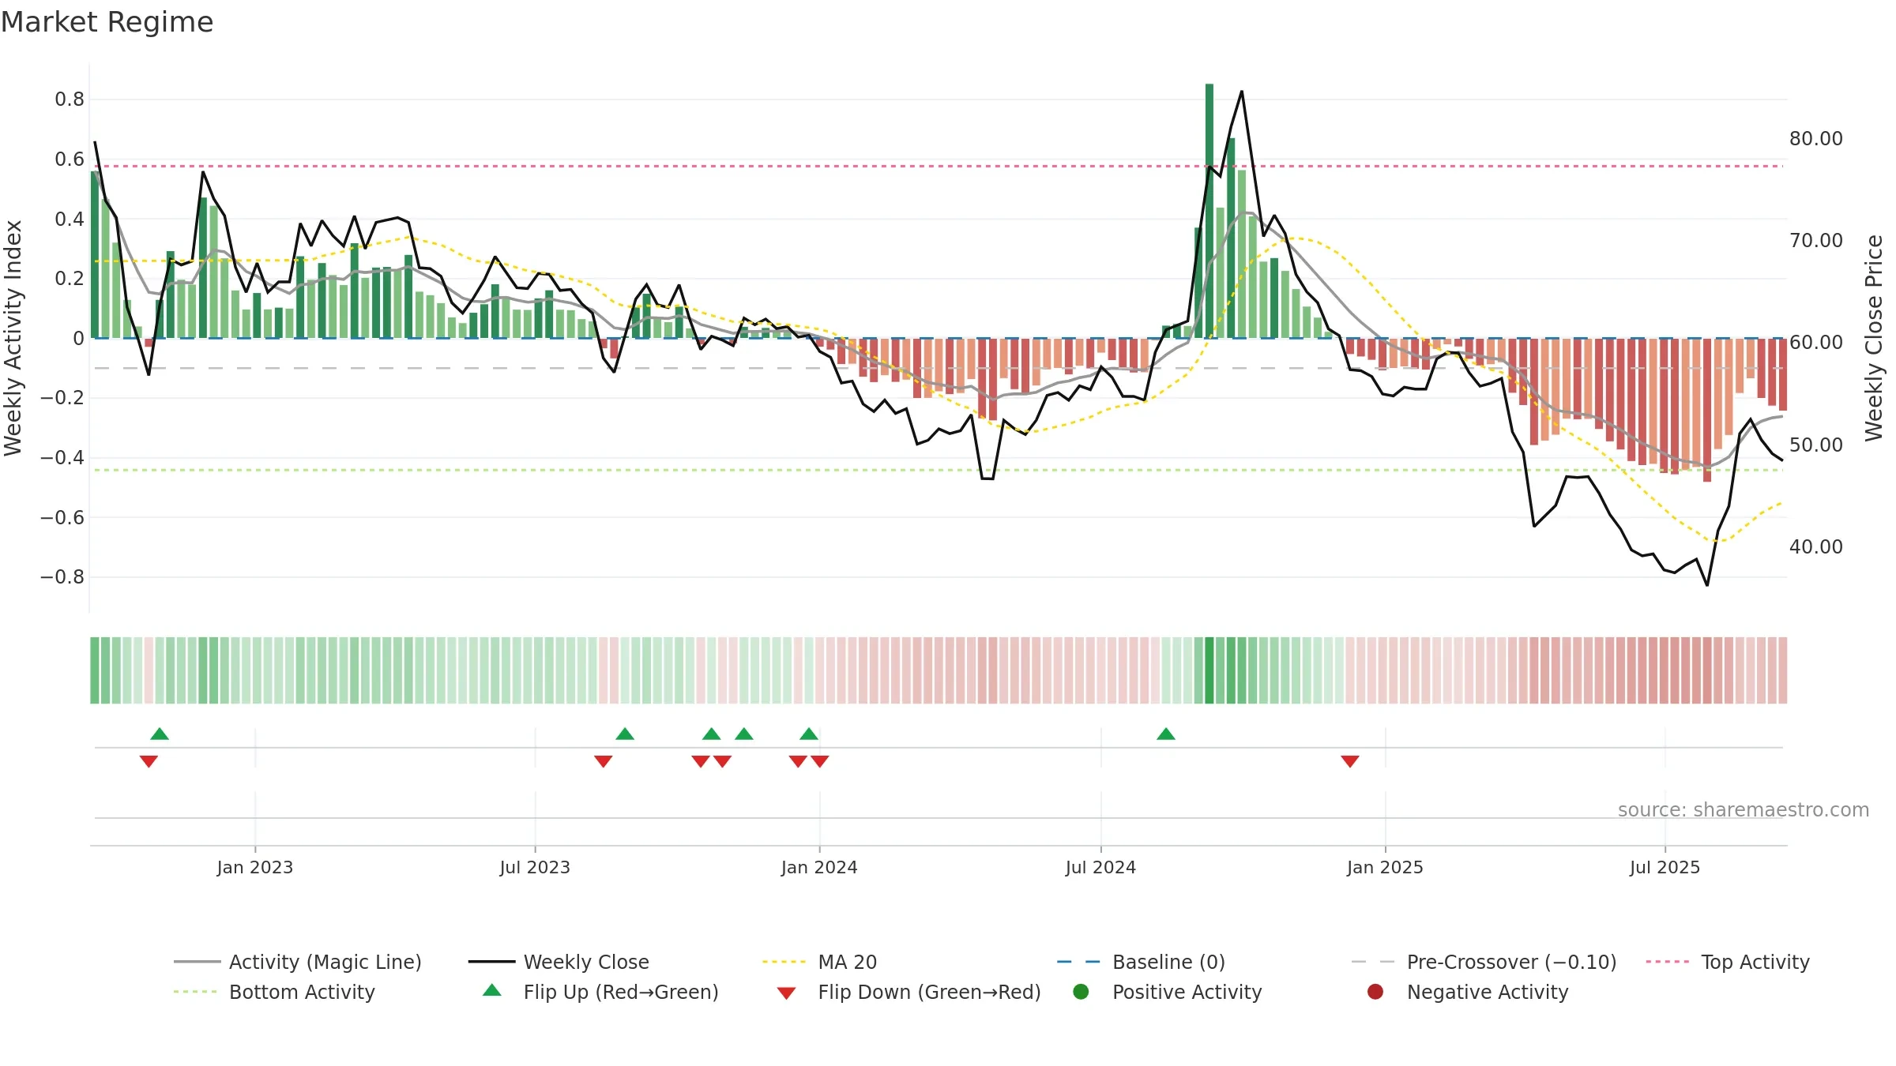
Task: Click the Flip Up (Red→Green) legend label
Action: pyautogui.click(x=621, y=992)
